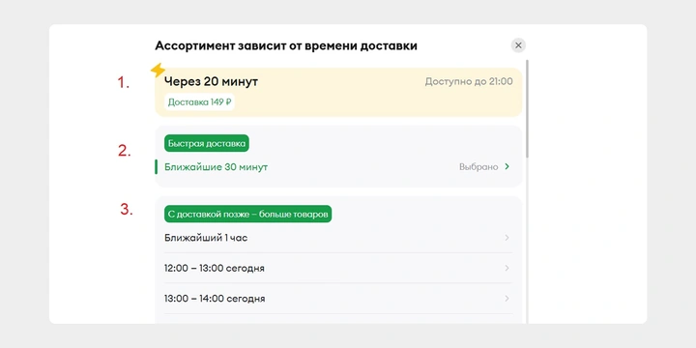Click the heading "Ассортимент зависит от времени доставки"
The image size is (696, 348).
pos(286,45)
